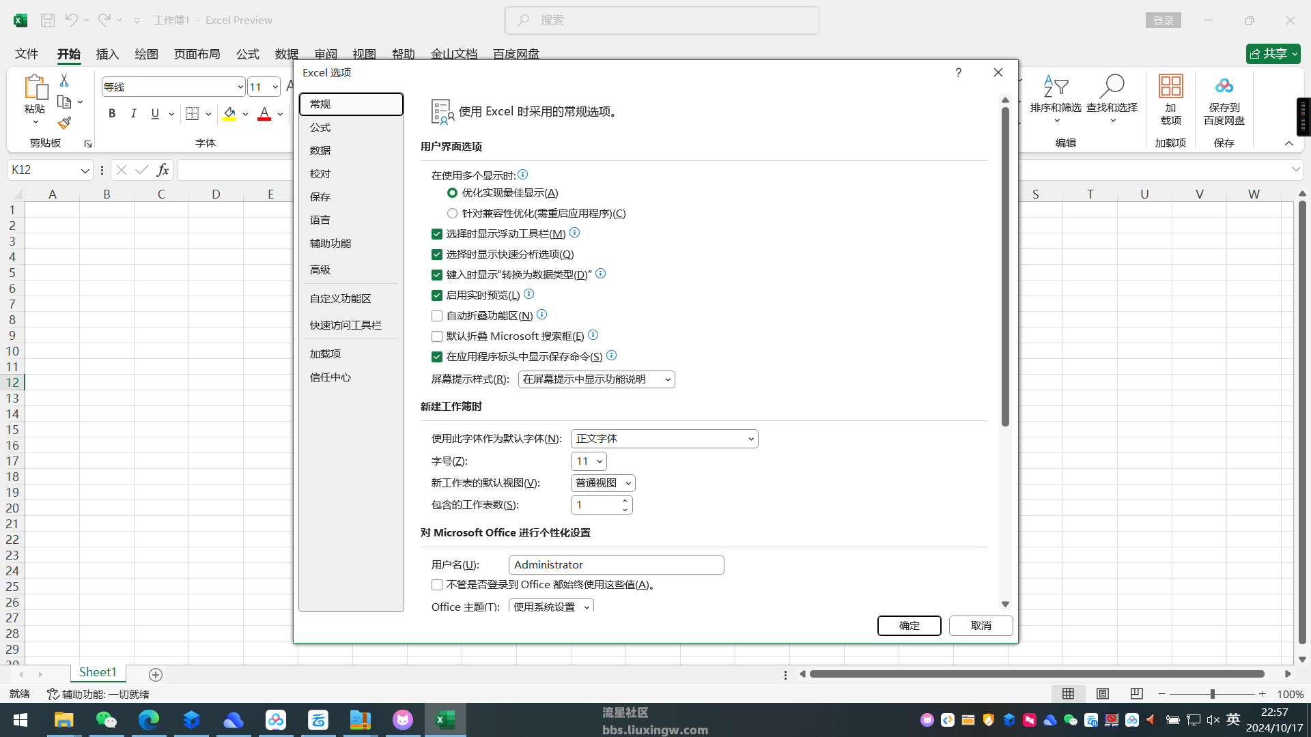Switch to Page Layout view icon
The height and width of the screenshot is (737, 1311).
tap(1103, 694)
